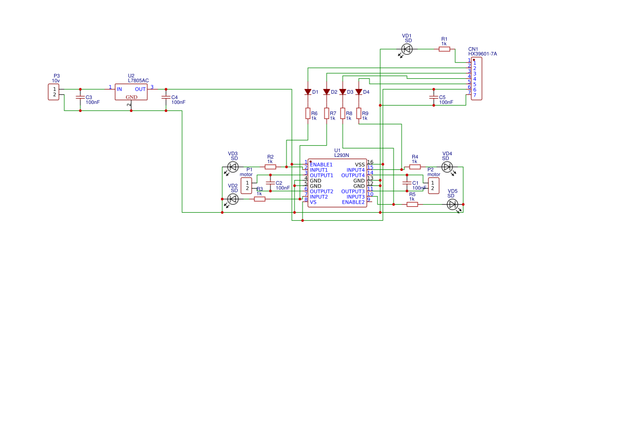Select the L7805AC voltage regulator symbol
626x443 pixels.
tap(131, 92)
